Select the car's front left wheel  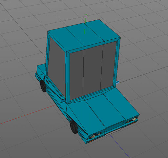(74, 127)
